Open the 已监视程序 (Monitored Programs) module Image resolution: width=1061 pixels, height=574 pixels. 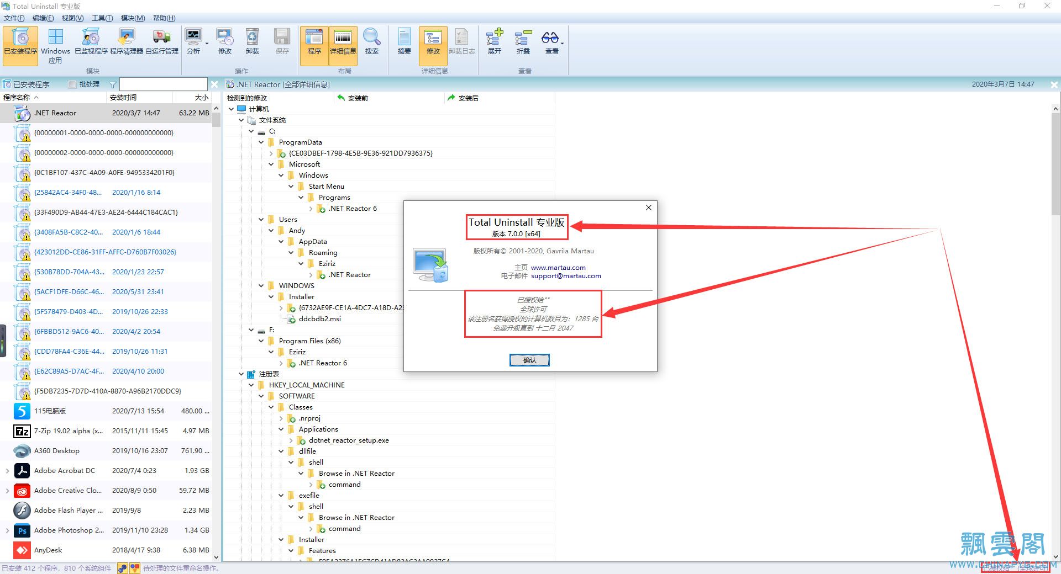pos(91,42)
